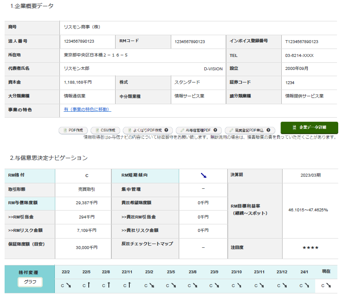Select the ★★★★ 注目度 rating
The image size is (342, 298).
[310, 248]
